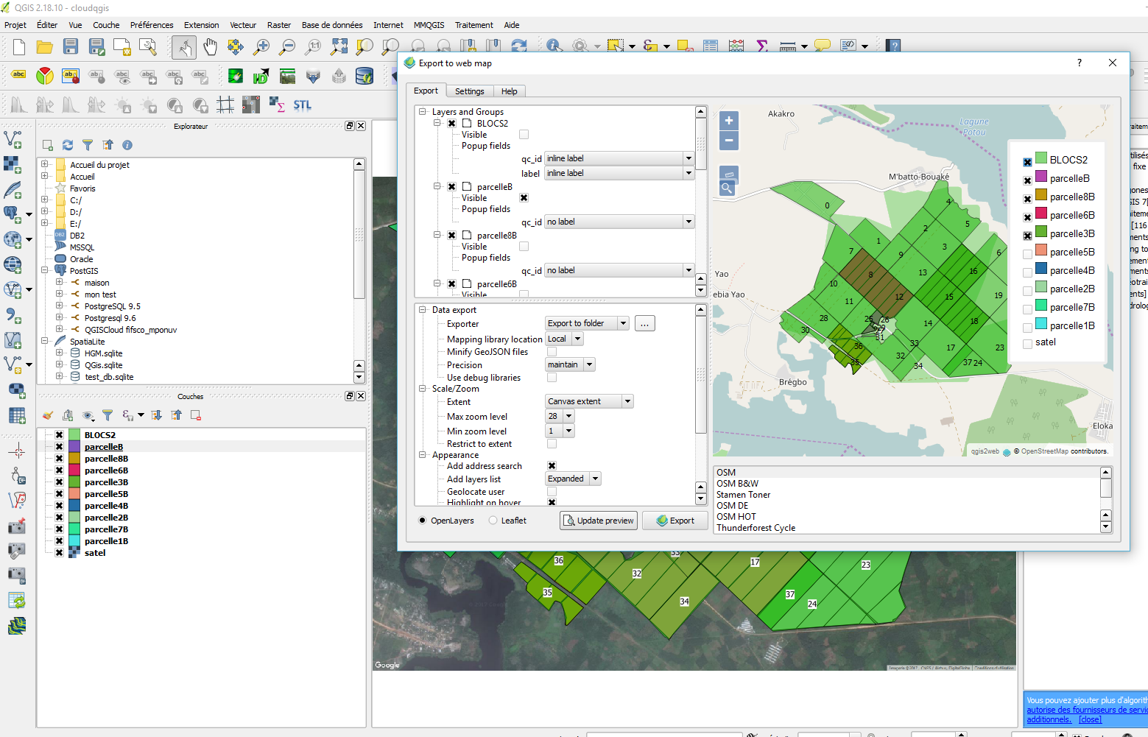Click the Update preview button
The height and width of the screenshot is (737, 1148).
[598, 521]
